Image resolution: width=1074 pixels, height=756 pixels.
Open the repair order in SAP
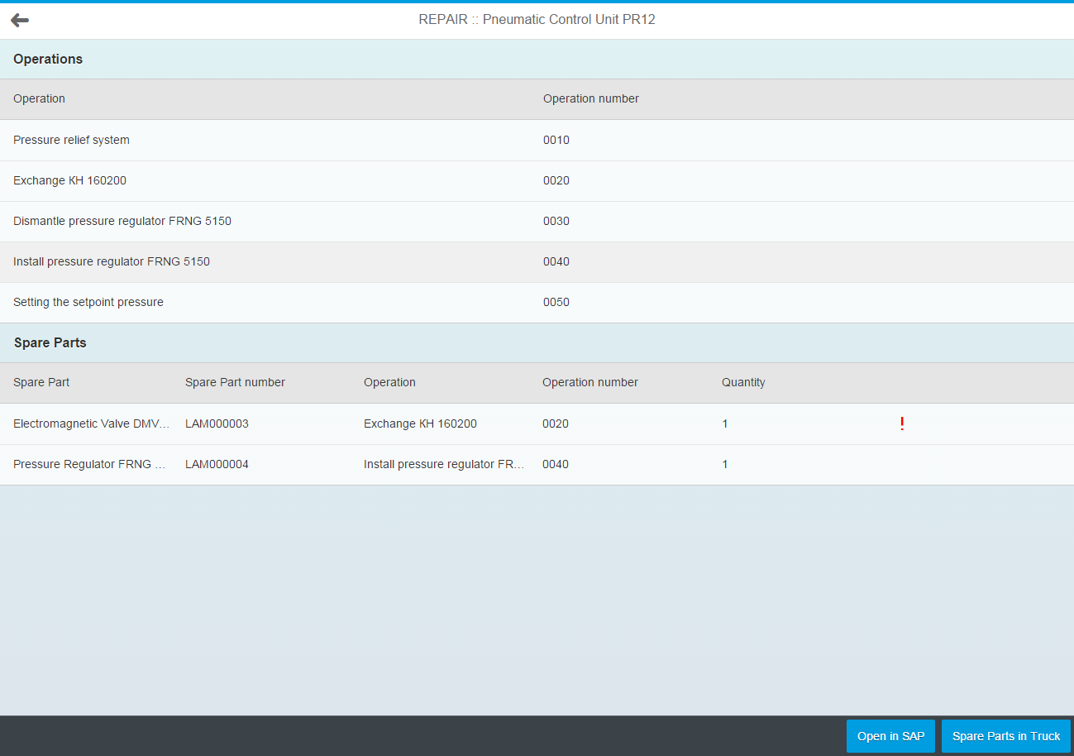click(890, 736)
